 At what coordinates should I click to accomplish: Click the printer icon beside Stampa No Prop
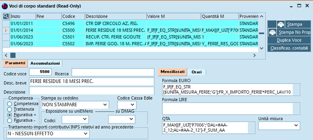tap(272, 32)
